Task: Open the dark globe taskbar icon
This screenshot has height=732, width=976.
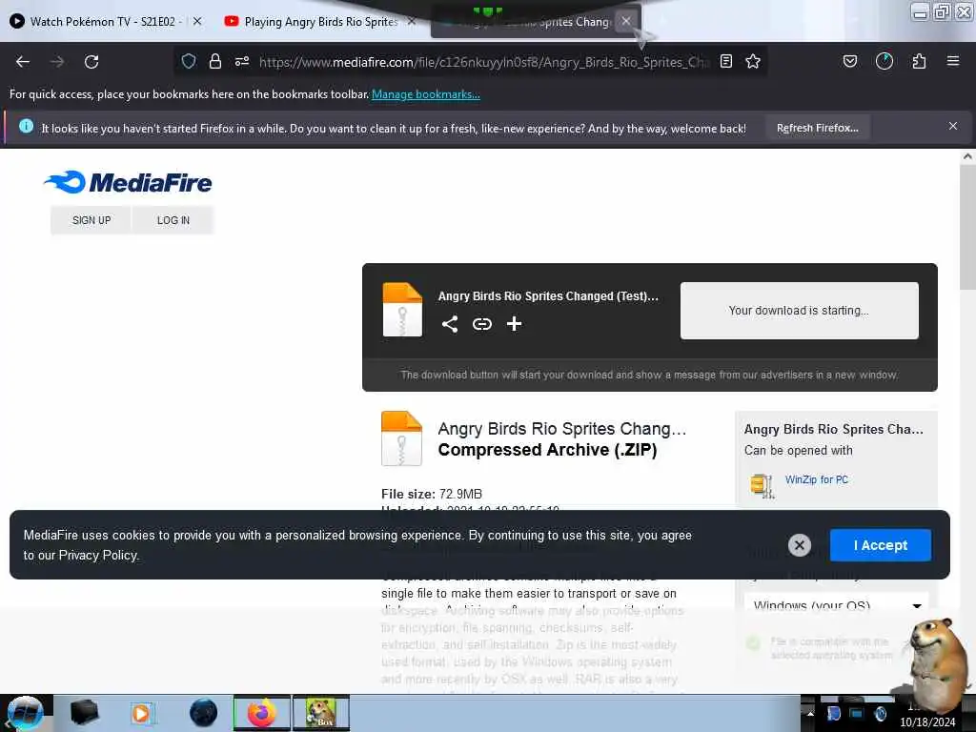Action: [204, 713]
